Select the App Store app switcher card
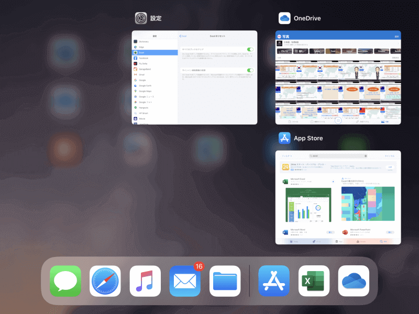This screenshot has width=419, height=314. tap(338, 197)
